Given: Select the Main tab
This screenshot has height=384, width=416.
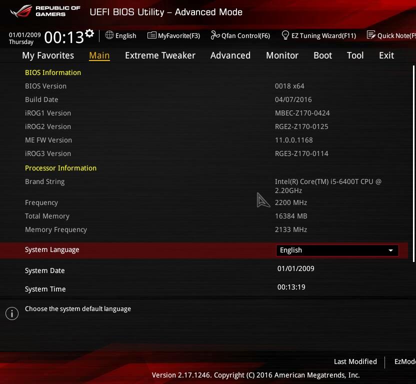Looking at the screenshot, I should [99, 55].
